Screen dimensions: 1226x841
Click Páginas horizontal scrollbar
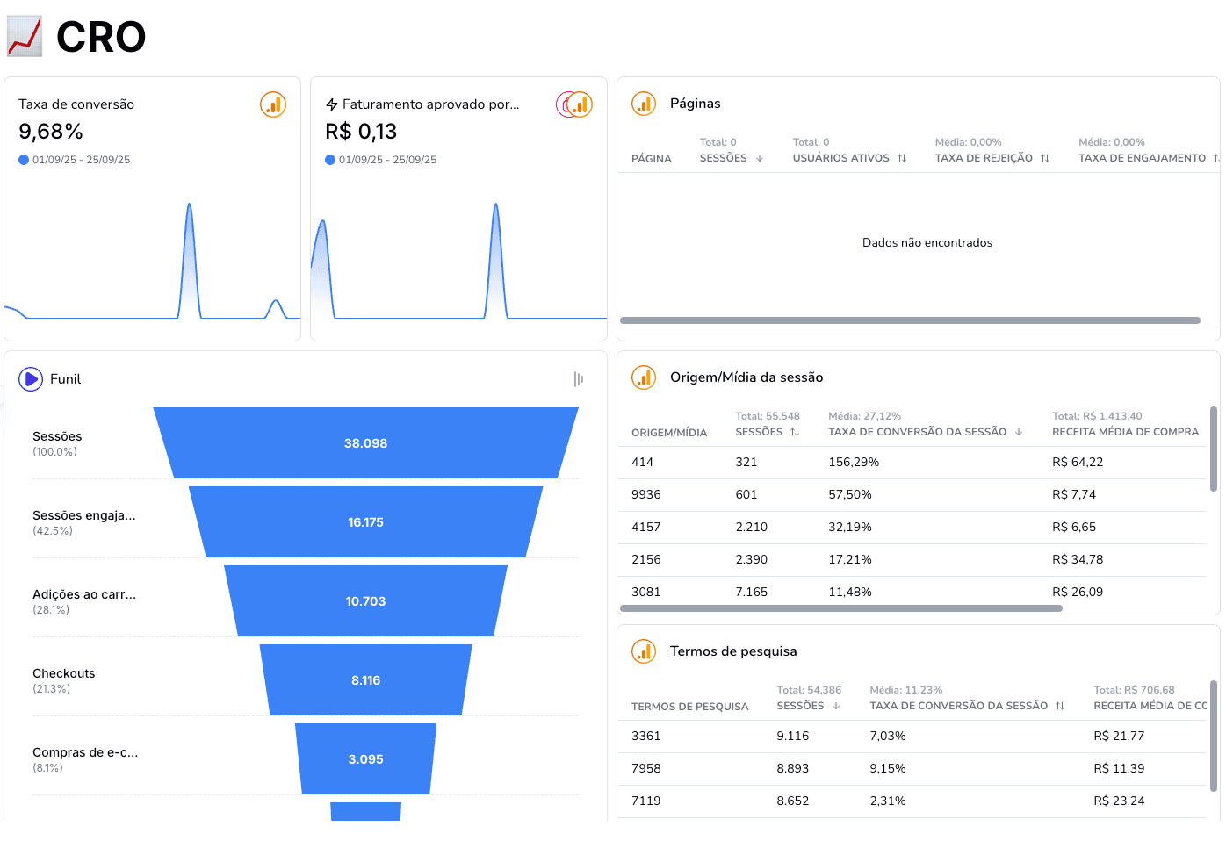tap(910, 320)
